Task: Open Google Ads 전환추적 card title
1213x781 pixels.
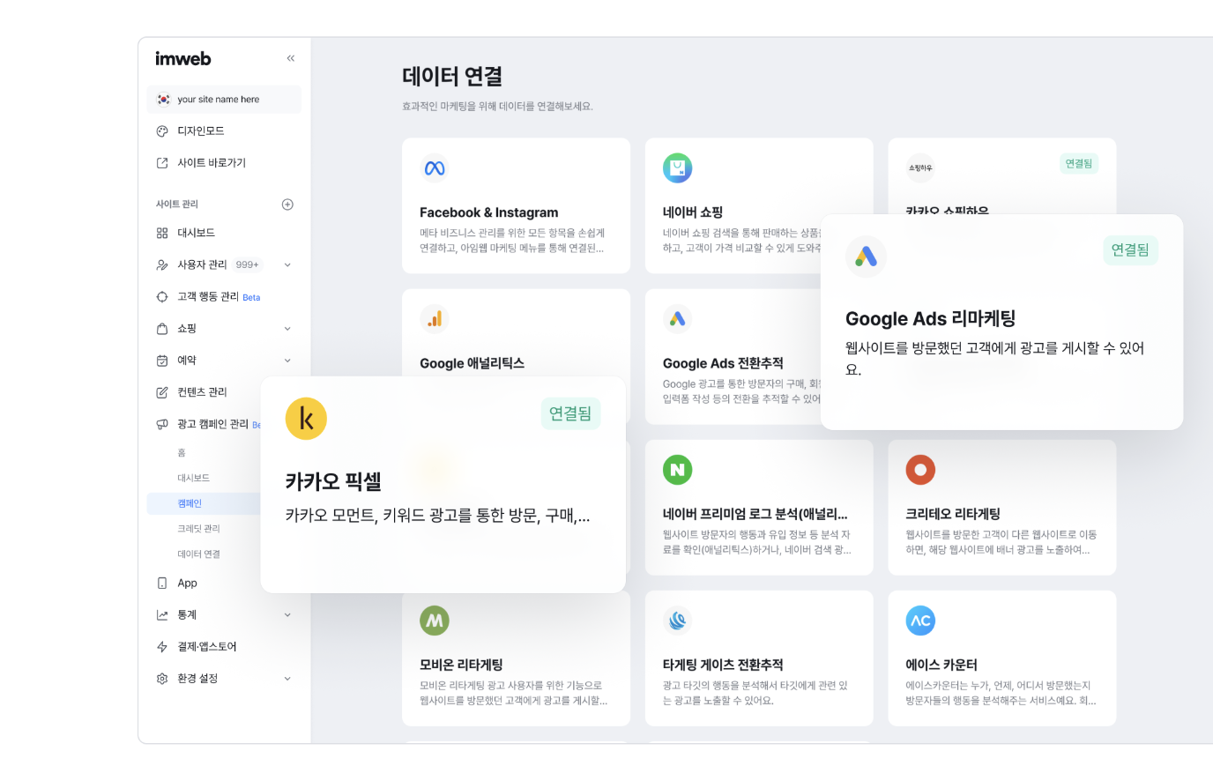Action: pyautogui.click(x=723, y=363)
